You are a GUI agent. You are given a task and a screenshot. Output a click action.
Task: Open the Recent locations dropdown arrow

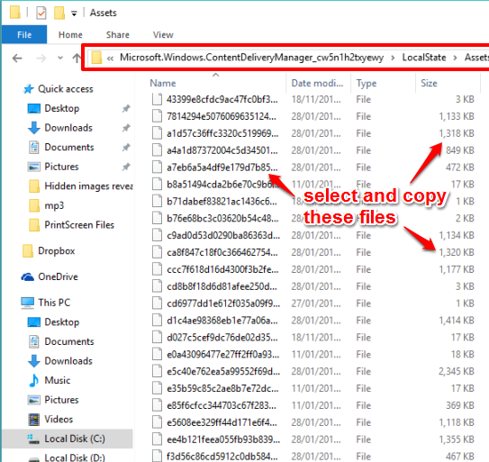[60, 58]
